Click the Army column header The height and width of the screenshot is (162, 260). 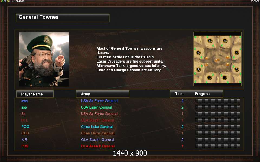tap(102, 94)
